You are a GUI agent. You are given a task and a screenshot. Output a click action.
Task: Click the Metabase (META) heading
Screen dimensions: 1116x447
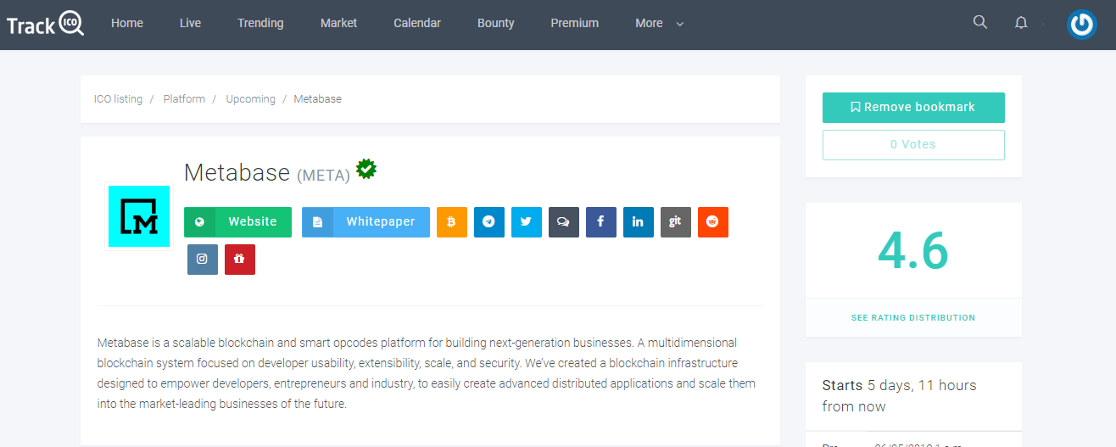coord(267,173)
